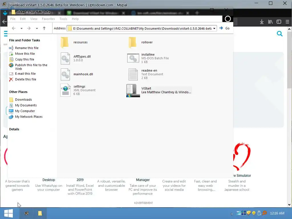Select the settings XML document icon
The image size is (292, 219).
tap(65, 90)
